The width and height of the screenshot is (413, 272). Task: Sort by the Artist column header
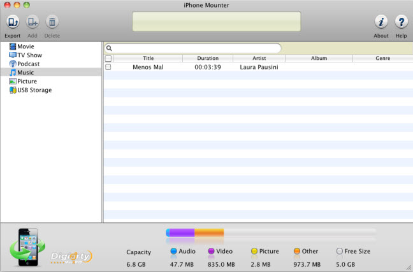point(259,58)
